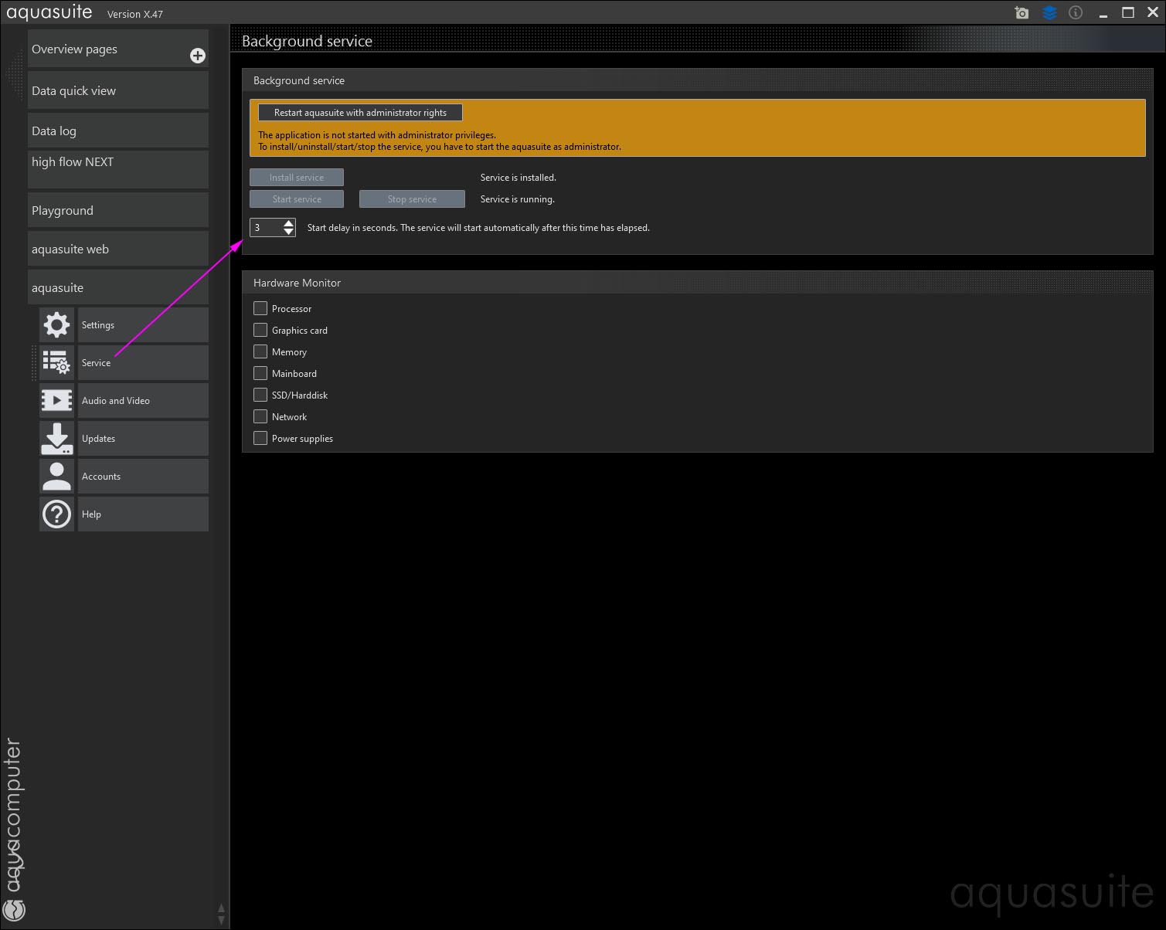
Task: Click the plus icon on Overview pages
Action: [198, 56]
